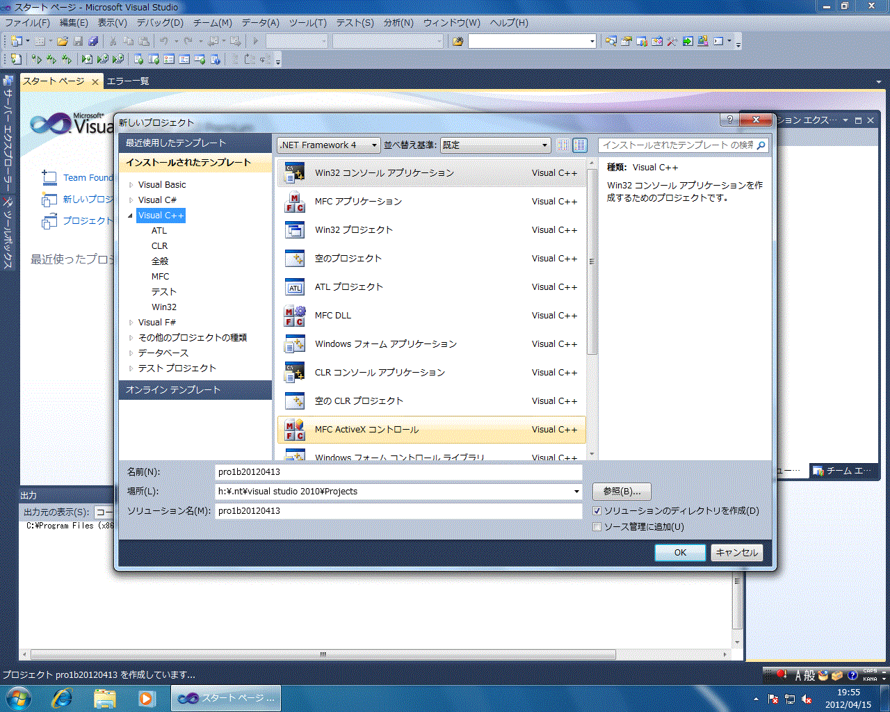Select the 空のプロジェクト template icon
This screenshot has width=890, height=712.
[x=295, y=259]
